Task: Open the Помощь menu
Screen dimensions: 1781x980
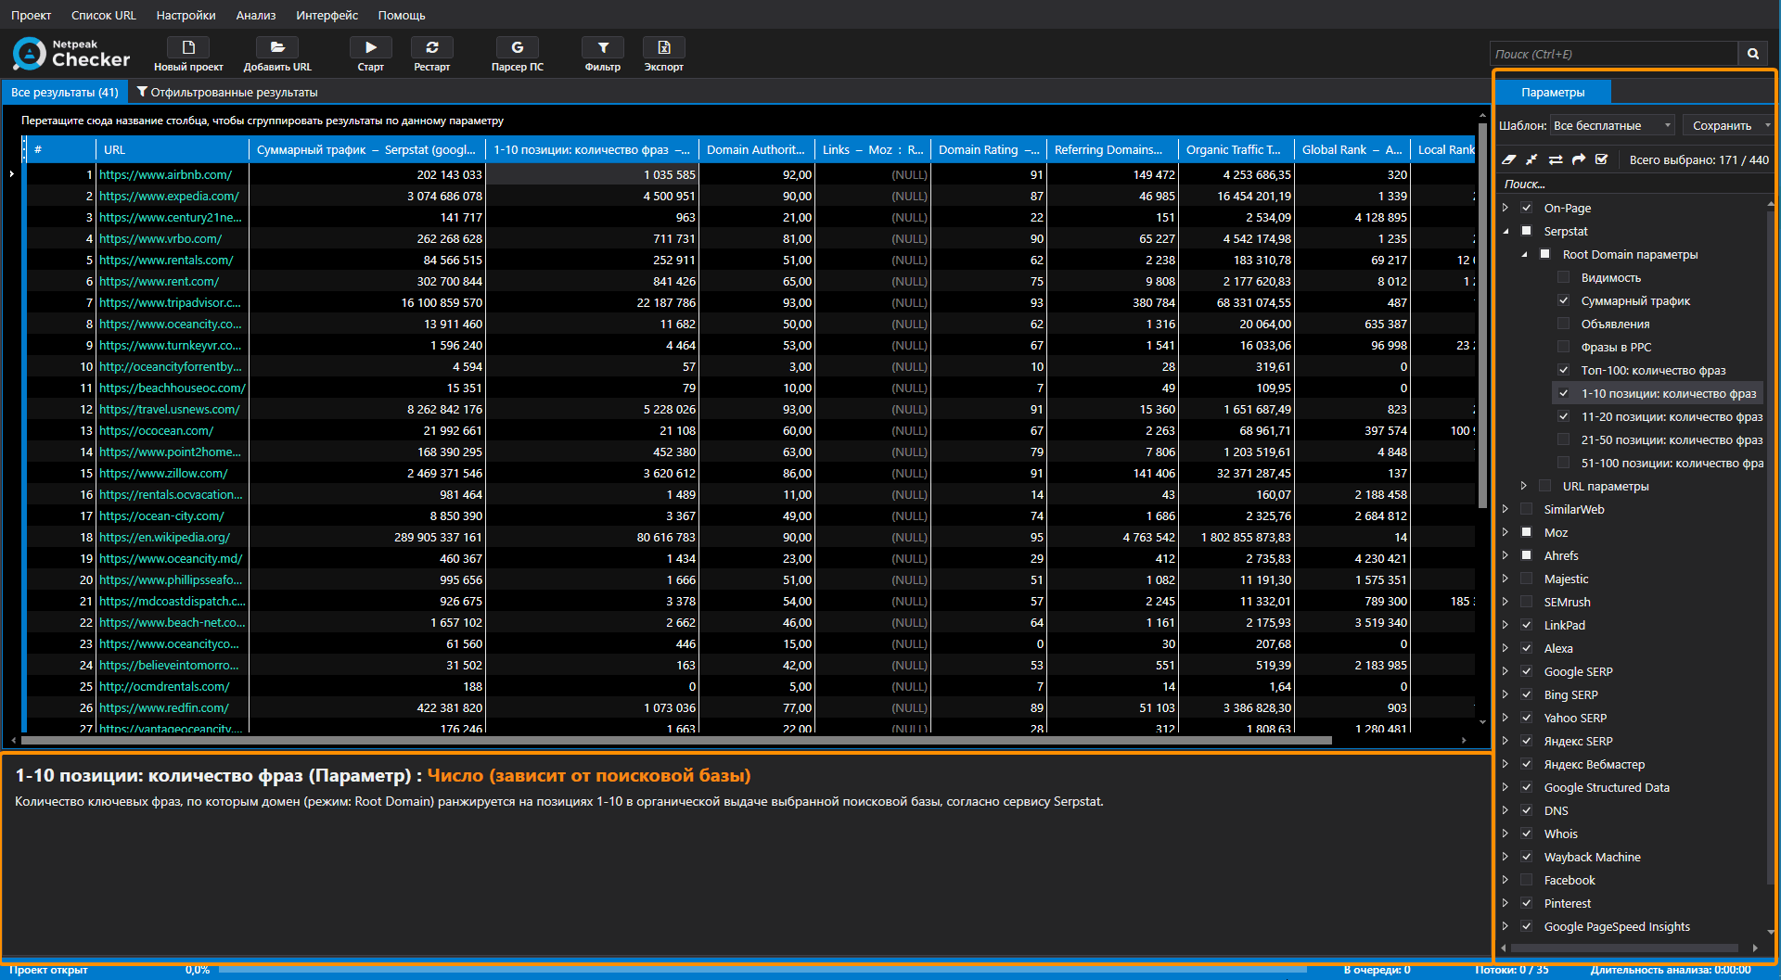Action: pyautogui.click(x=402, y=15)
